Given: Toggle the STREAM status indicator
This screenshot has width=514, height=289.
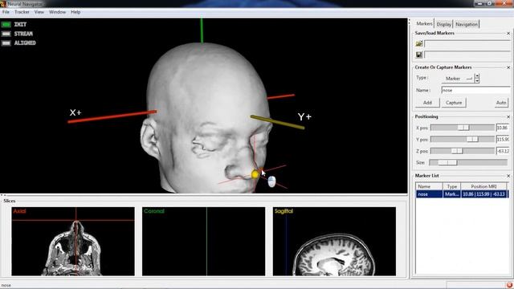Looking at the screenshot, I should (6, 34).
